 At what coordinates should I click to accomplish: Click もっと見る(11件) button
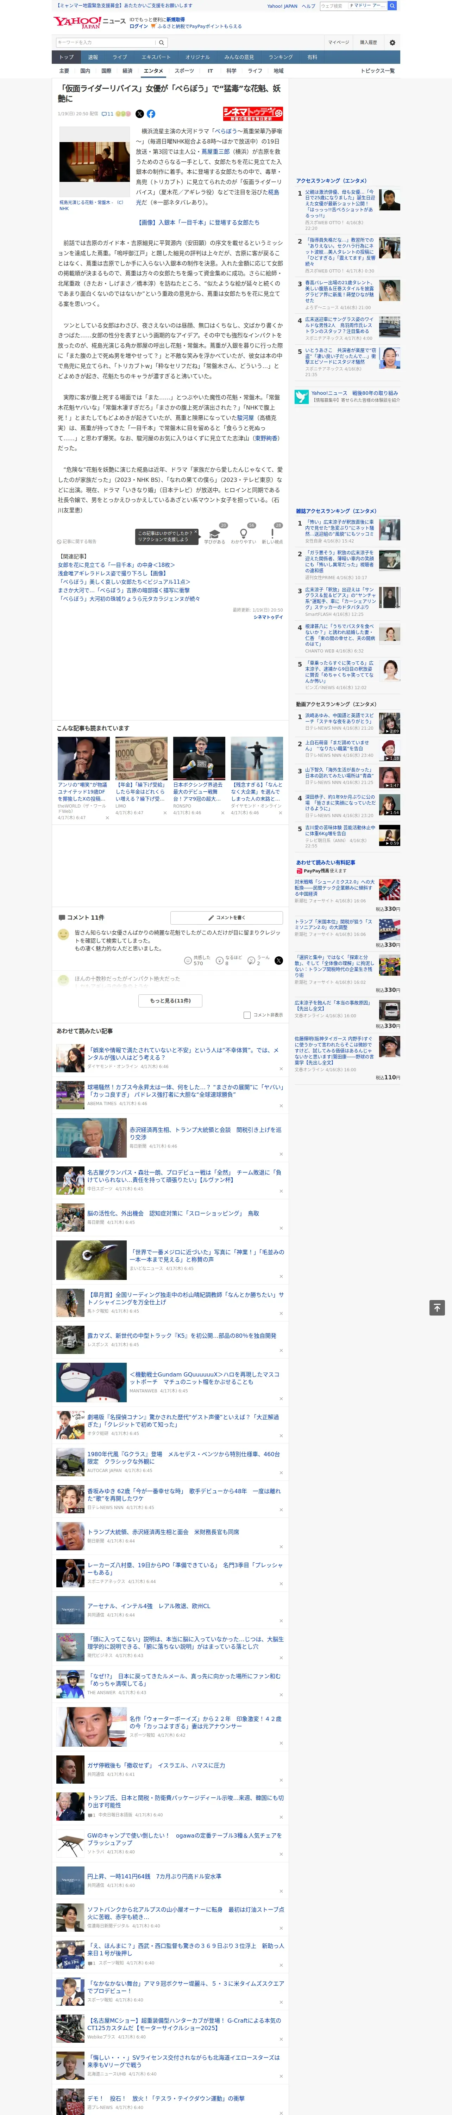[171, 1001]
